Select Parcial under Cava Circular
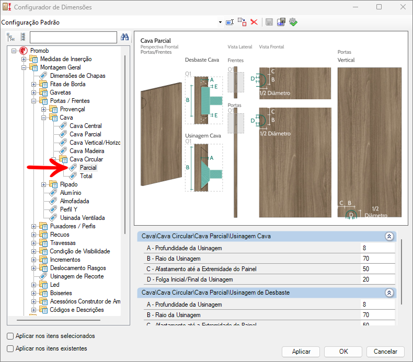Viewport: 413px width, 362px height. point(88,168)
